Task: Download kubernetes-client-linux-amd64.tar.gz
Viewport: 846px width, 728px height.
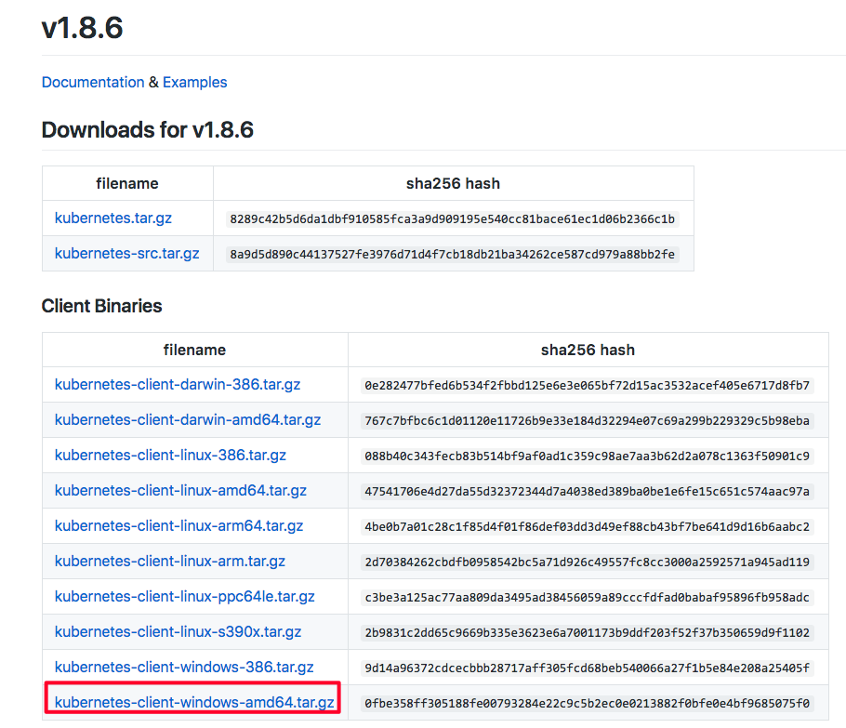Action: (180, 491)
